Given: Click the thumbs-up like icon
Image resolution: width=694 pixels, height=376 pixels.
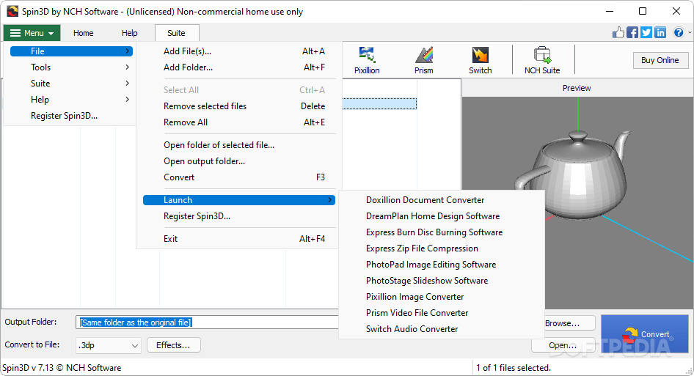Looking at the screenshot, I should (x=618, y=32).
